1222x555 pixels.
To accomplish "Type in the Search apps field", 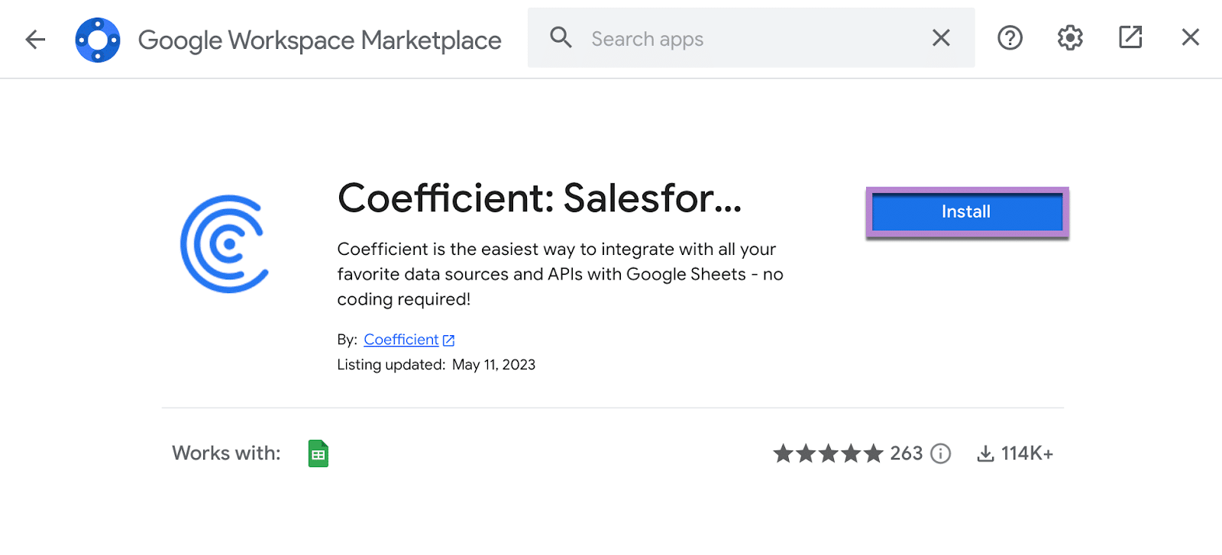I will [x=748, y=39].
